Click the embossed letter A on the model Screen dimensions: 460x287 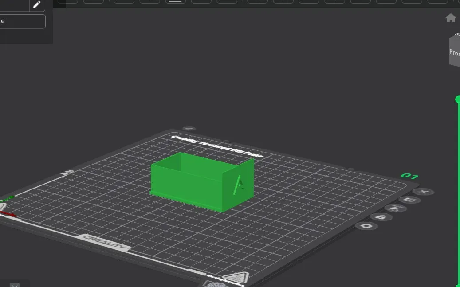click(240, 184)
